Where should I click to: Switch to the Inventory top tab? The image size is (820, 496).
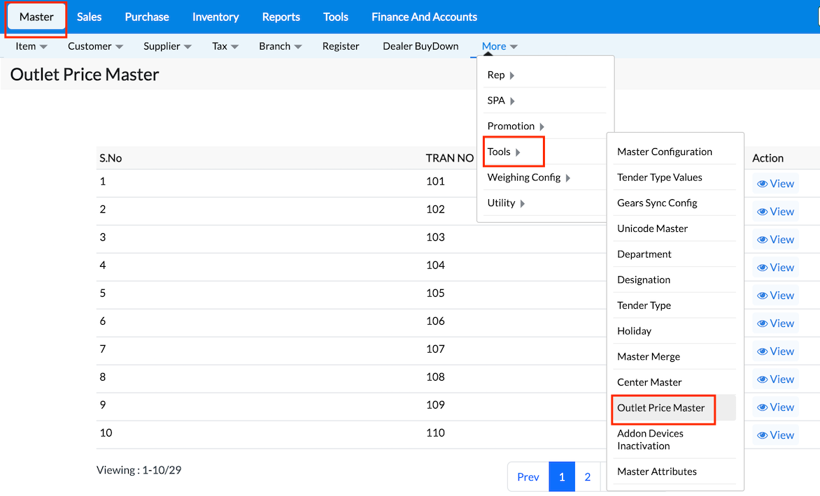[x=215, y=17]
